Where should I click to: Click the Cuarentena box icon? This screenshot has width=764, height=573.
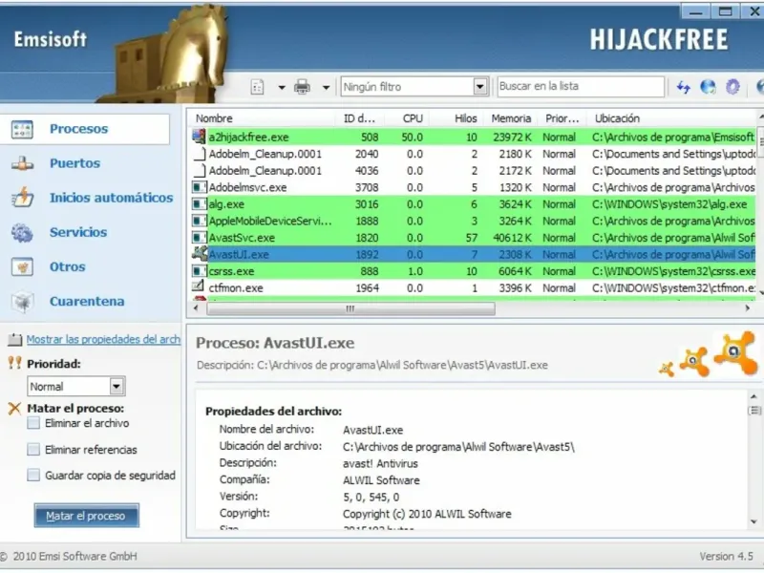pos(22,302)
